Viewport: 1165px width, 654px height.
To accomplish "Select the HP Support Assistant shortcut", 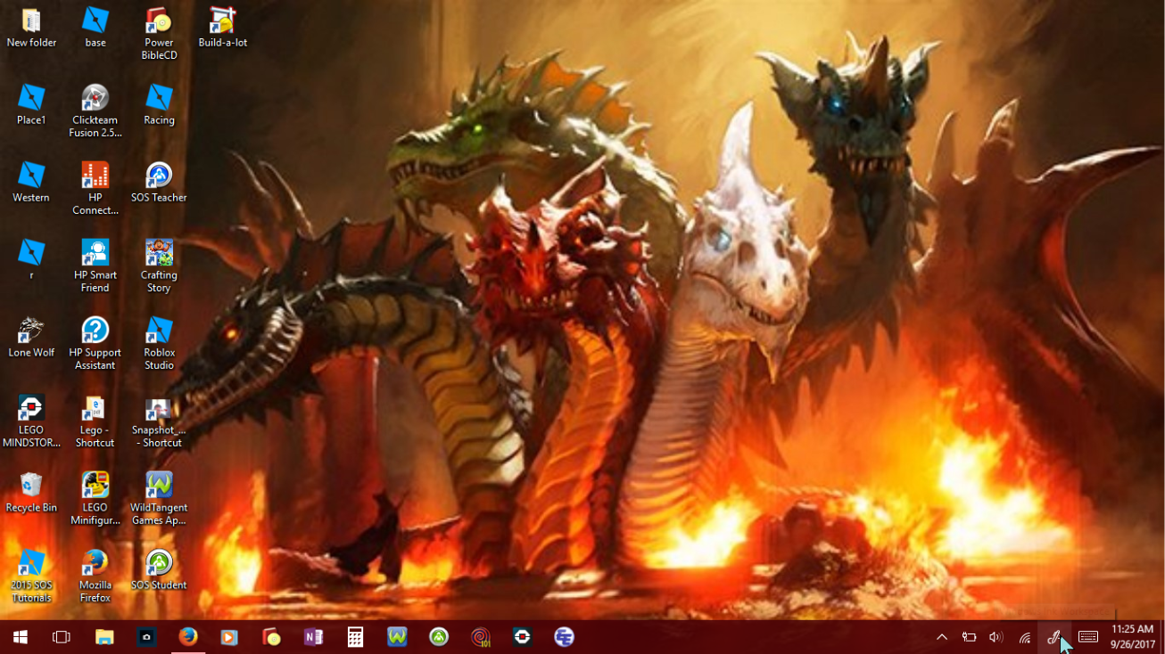I will click(95, 344).
